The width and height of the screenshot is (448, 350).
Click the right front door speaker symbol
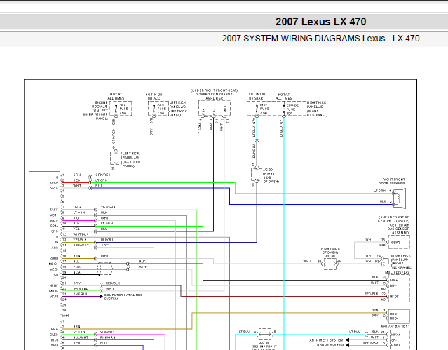400,196
